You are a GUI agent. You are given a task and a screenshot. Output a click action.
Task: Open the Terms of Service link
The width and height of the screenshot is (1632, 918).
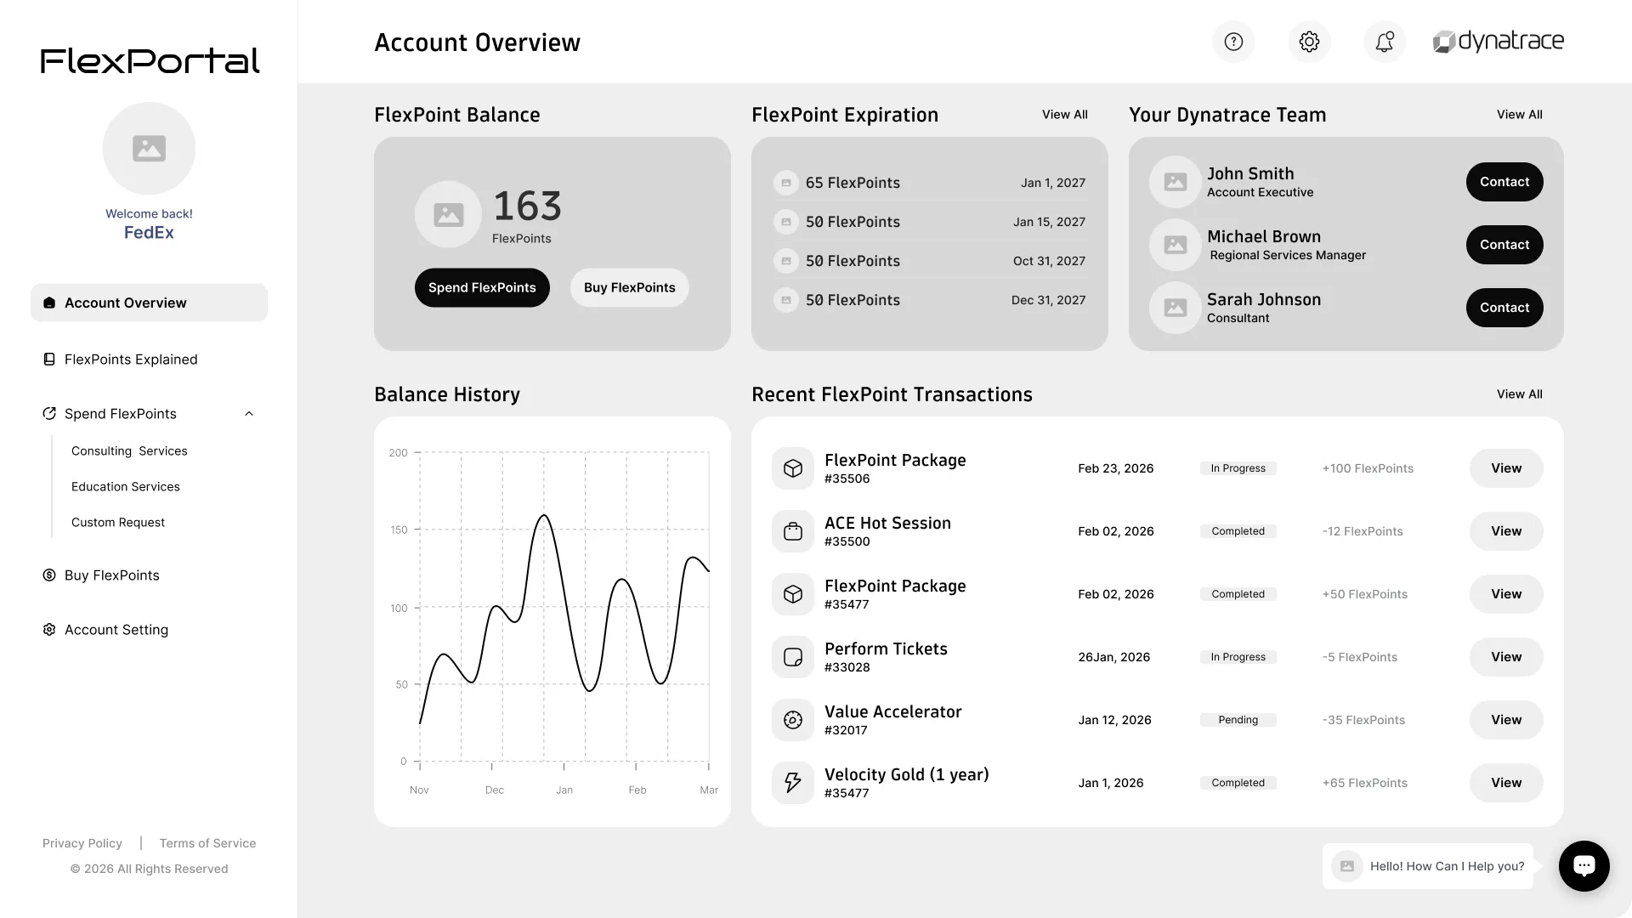tap(207, 843)
